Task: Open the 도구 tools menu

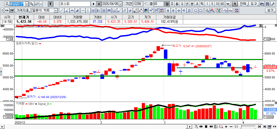Action: [x=254, y=4]
